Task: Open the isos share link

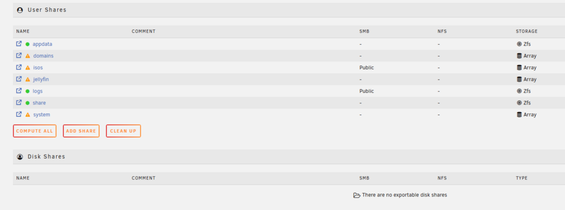Action: (x=38, y=67)
